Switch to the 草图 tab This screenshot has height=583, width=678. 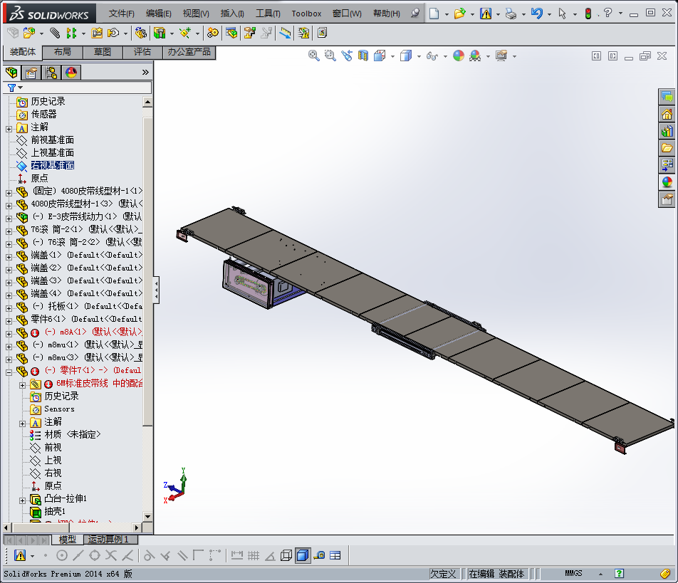tap(103, 52)
